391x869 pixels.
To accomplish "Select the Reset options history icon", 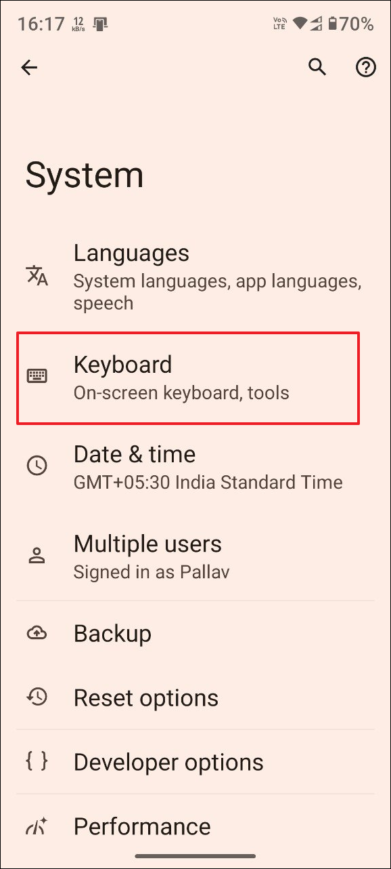I will point(37,697).
